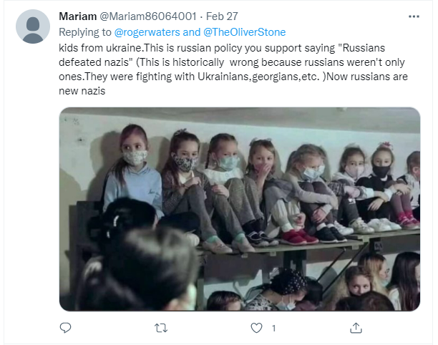Retweet this post using the retweet icon
This screenshot has height=345, width=438.
[x=161, y=328]
